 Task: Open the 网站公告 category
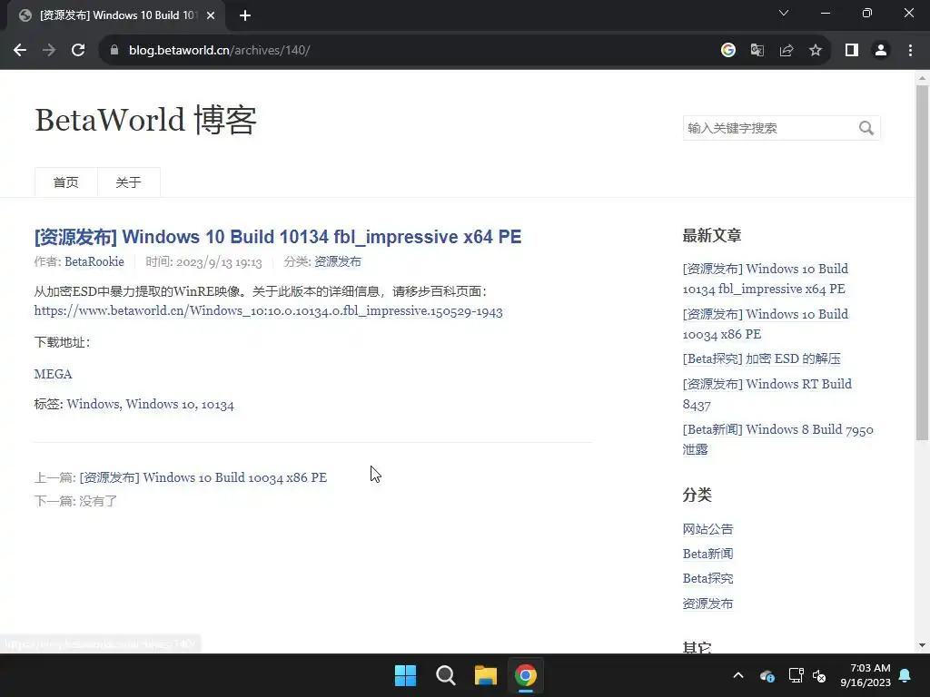pos(707,529)
